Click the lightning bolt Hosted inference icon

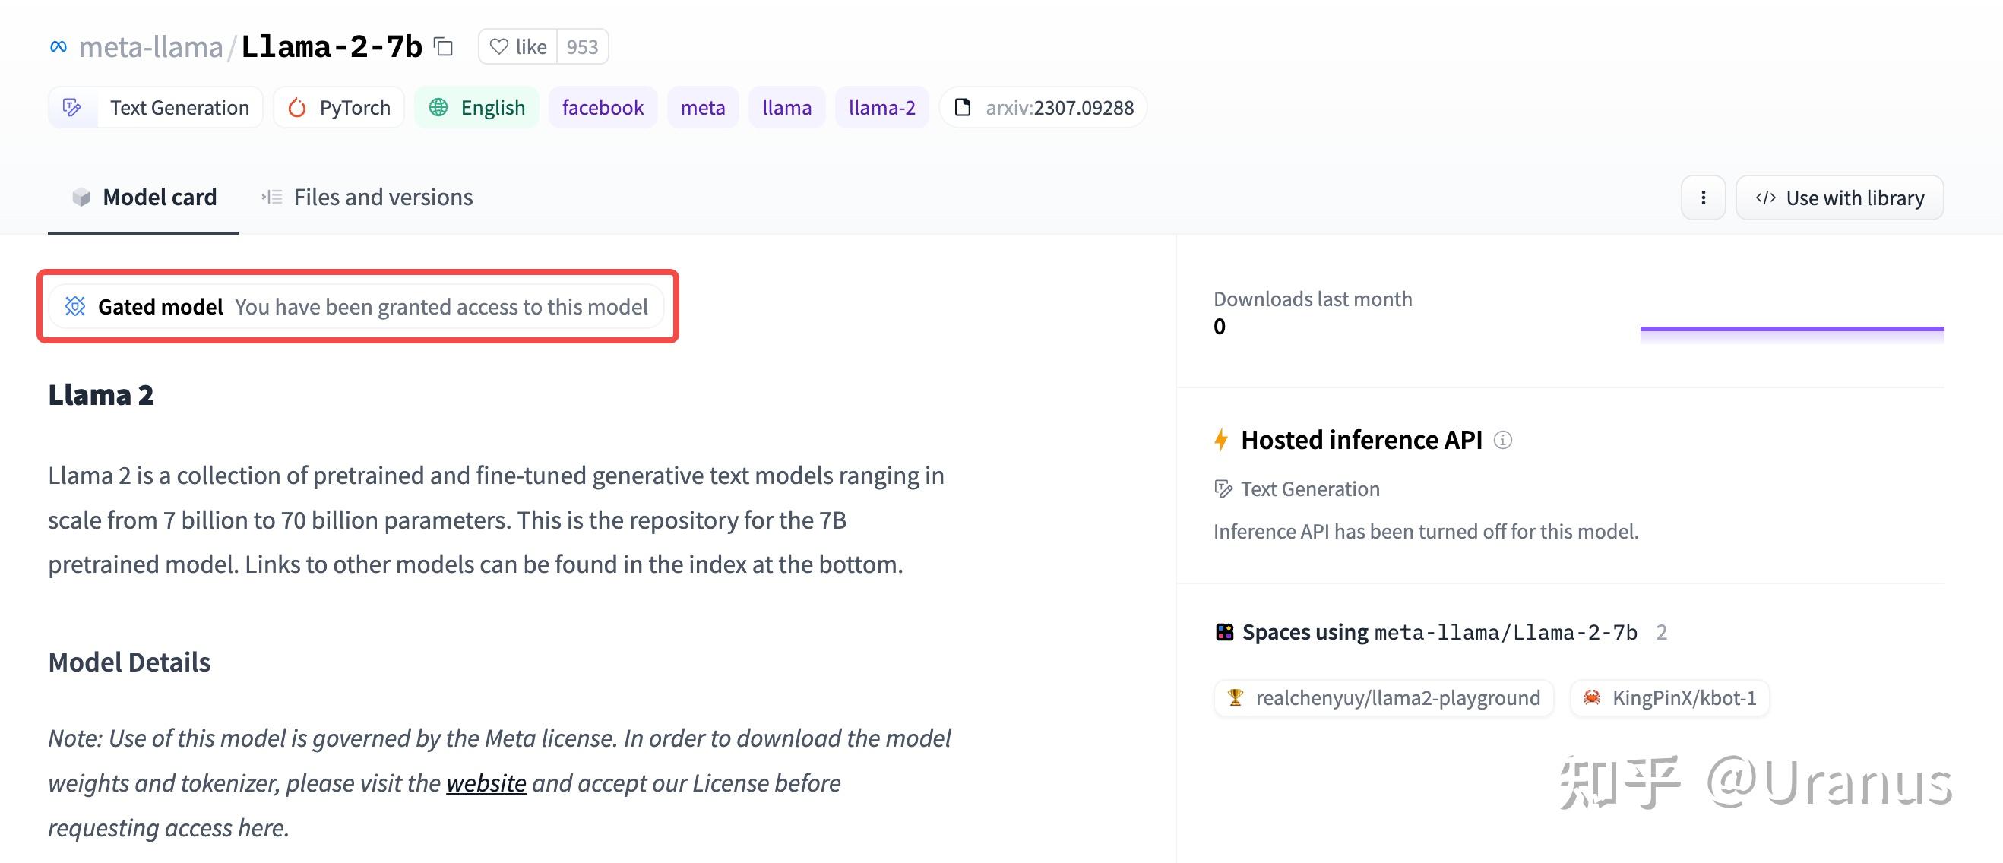click(x=1222, y=440)
